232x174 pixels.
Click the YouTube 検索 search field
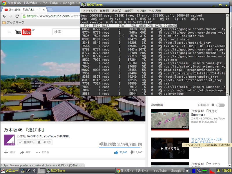point(66,32)
